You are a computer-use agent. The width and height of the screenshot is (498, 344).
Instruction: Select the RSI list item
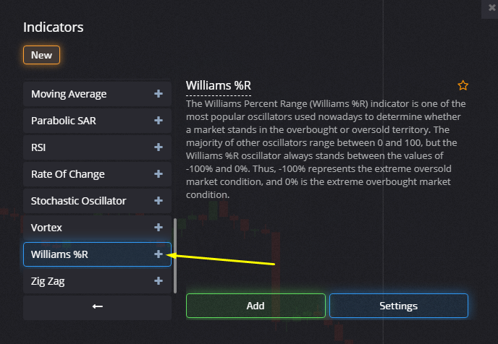click(x=97, y=147)
